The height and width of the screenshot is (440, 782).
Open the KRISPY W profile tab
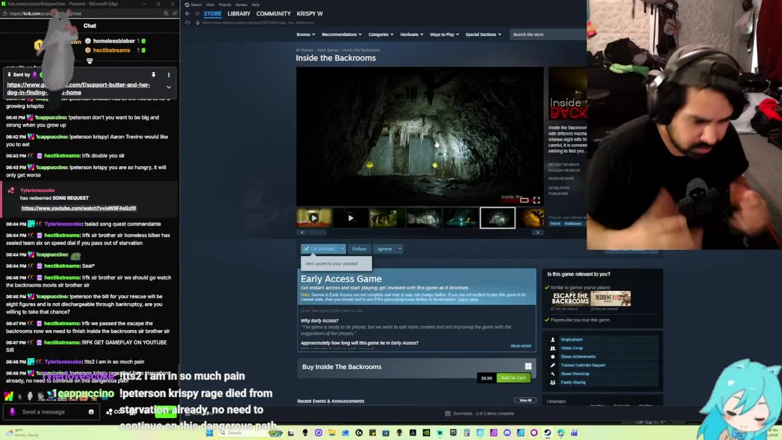click(310, 13)
